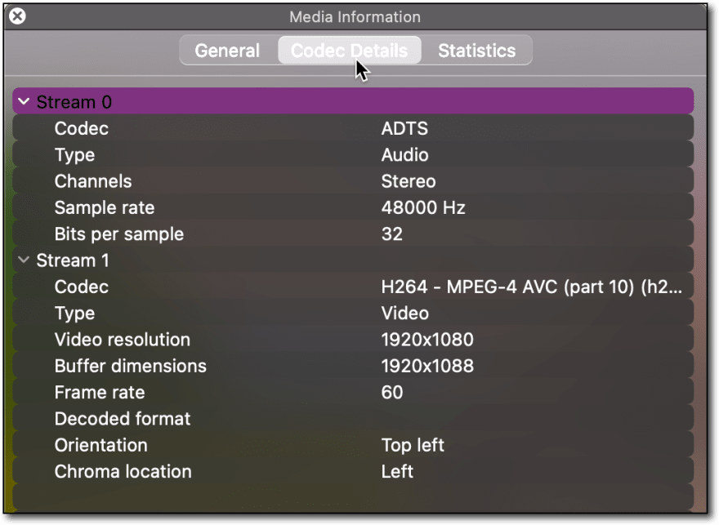
Task: Collapse the Stream 0 section
Action: [x=24, y=102]
